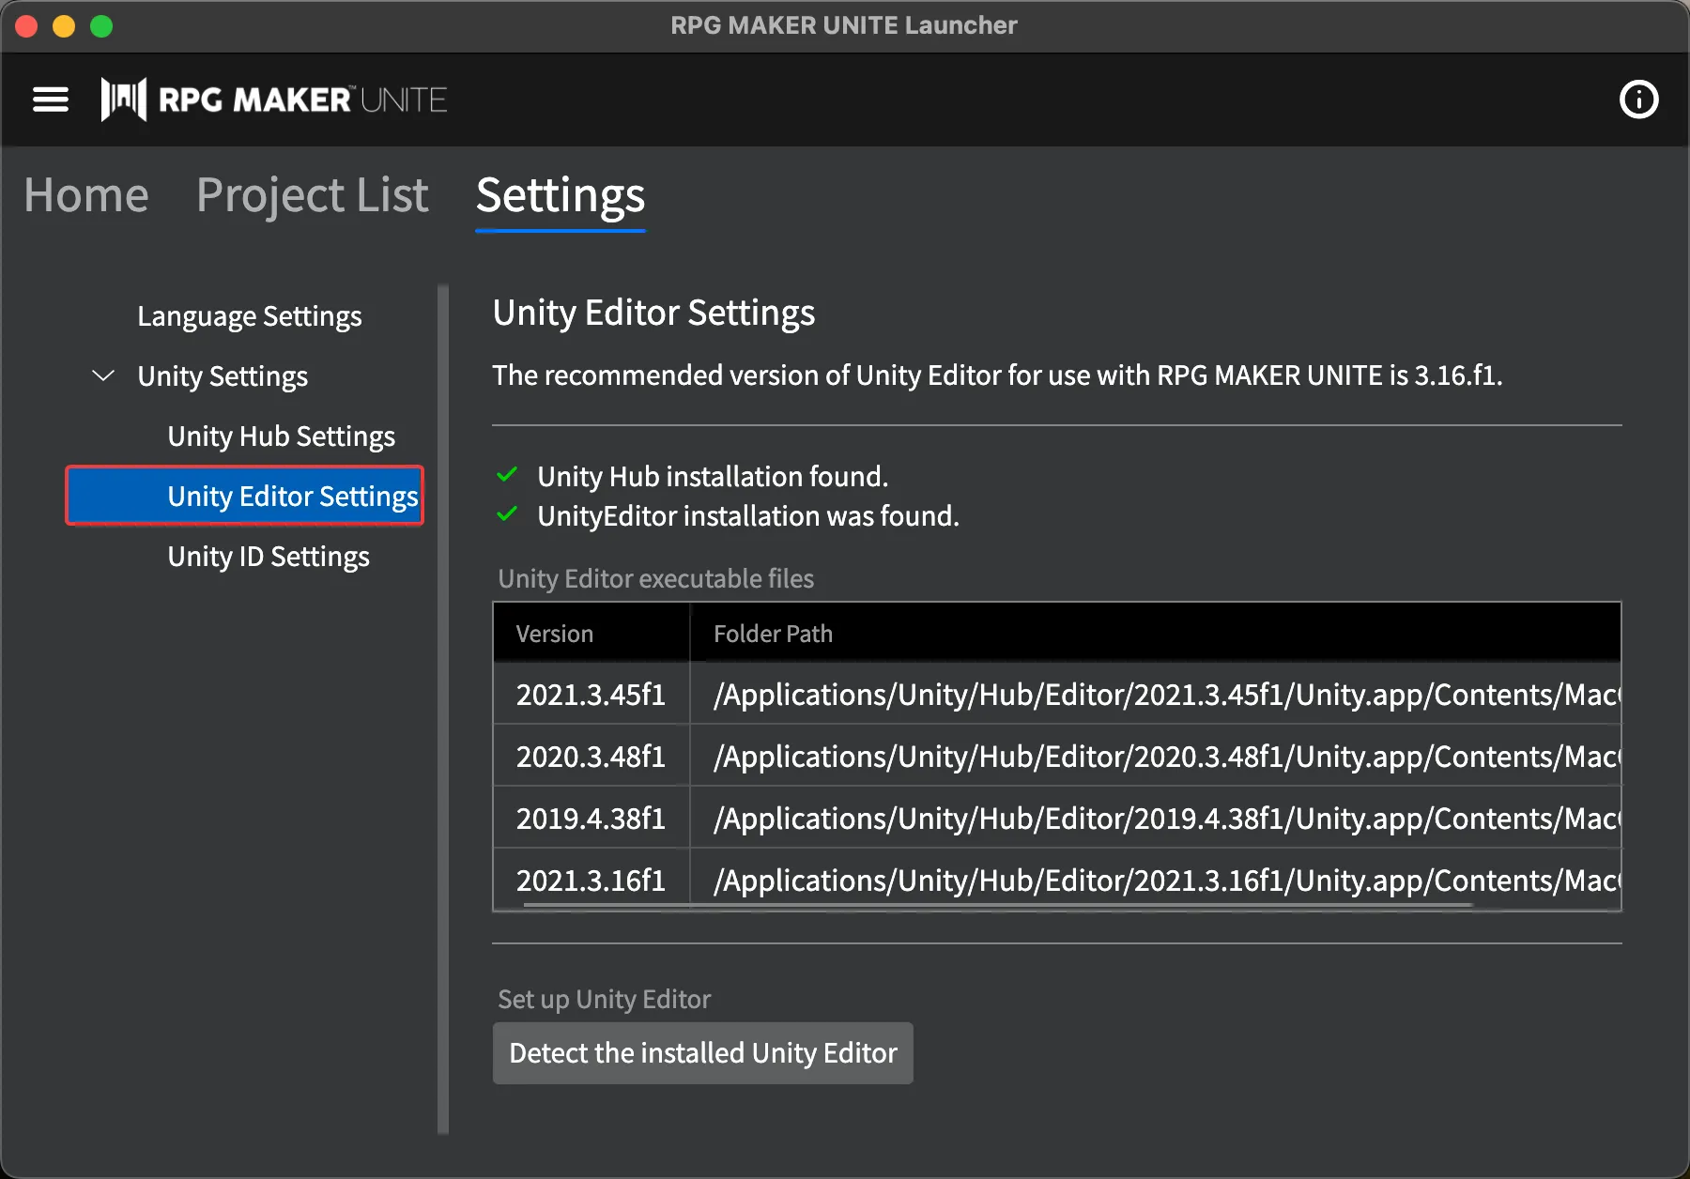The image size is (1690, 1179).
Task: Click the sidebar vertical divider bar
Action: pos(443,710)
